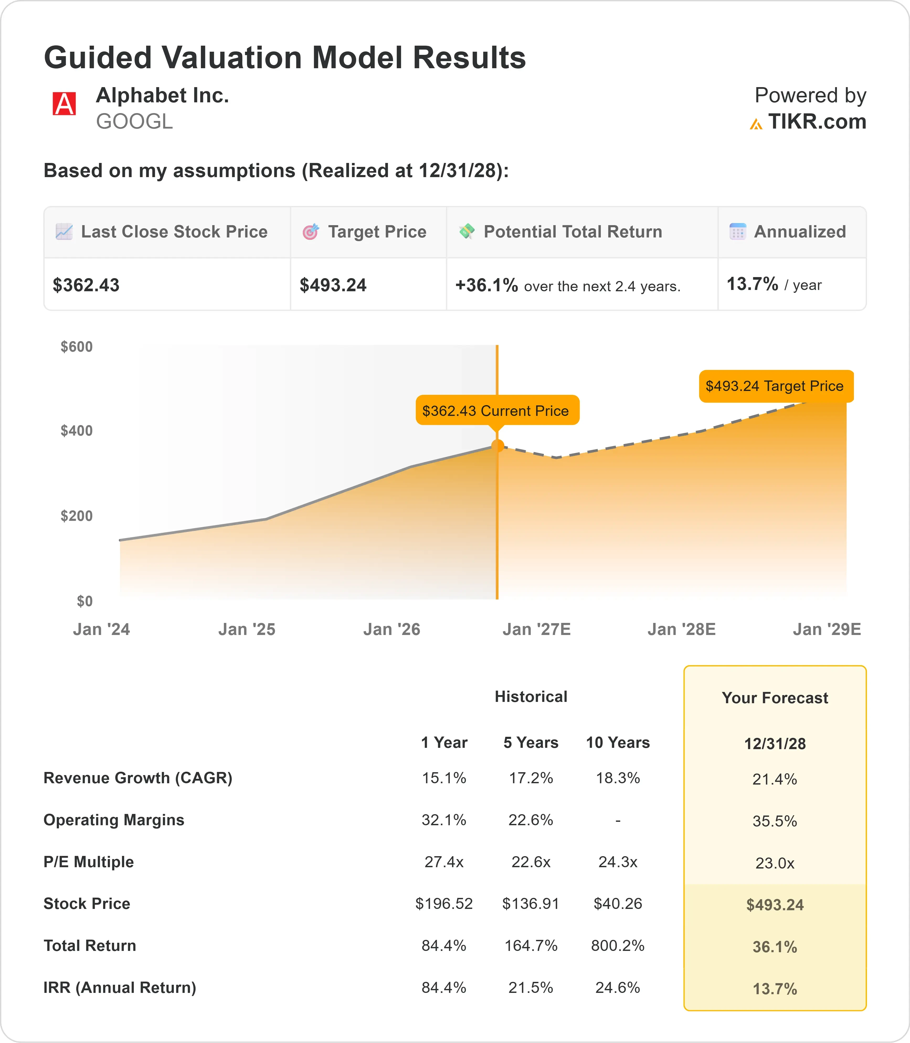This screenshot has height=1043, width=910.
Task: Click the Operating Margins row label
Action: click(x=114, y=820)
